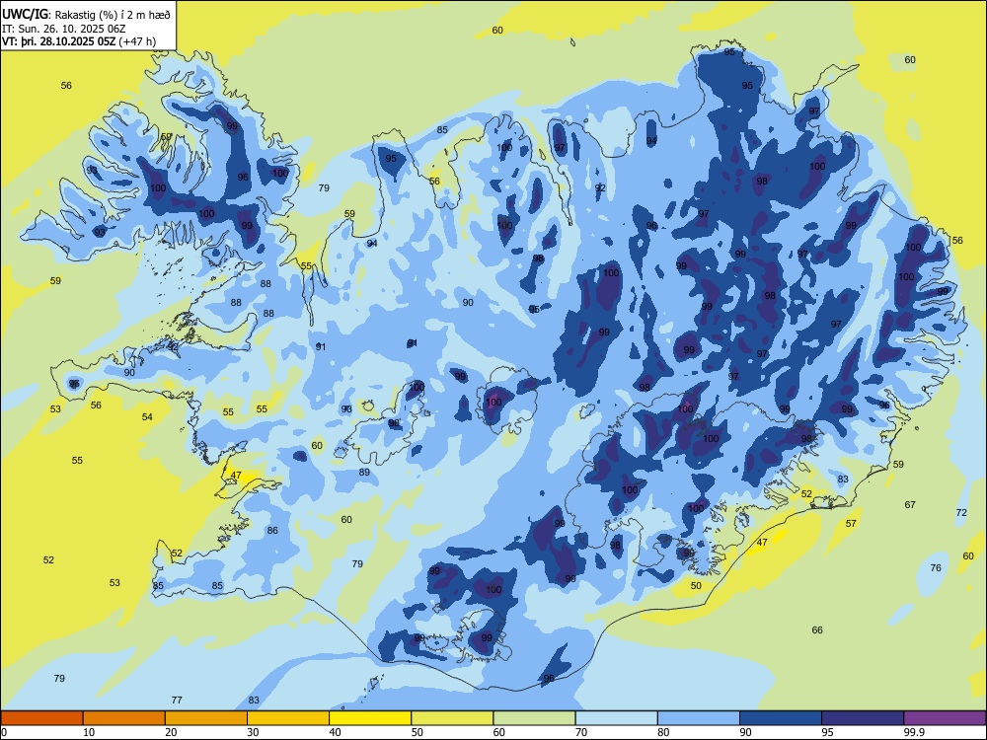
Task: Click the bright yellow 40–50 % legend swatch
Action: pyautogui.click(x=370, y=718)
